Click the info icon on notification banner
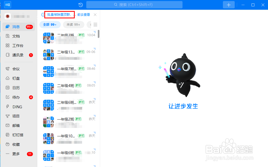Screen dimensions: 268x167 [x=43, y=15]
